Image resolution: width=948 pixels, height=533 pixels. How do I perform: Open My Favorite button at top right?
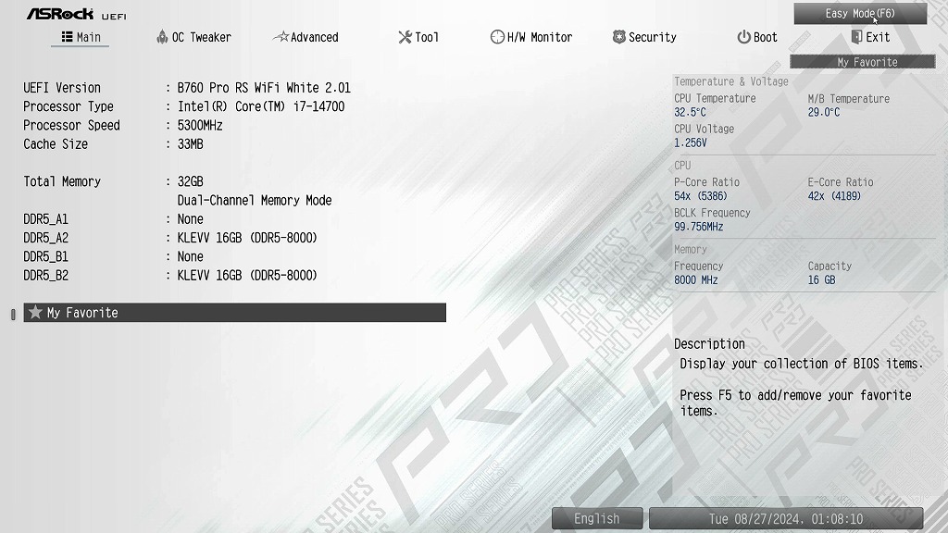coord(863,62)
